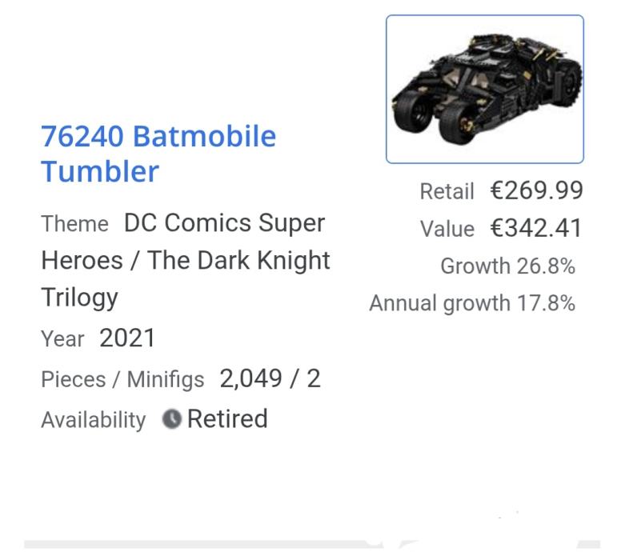
Task: Click the Year label
Action: pos(62,339)
